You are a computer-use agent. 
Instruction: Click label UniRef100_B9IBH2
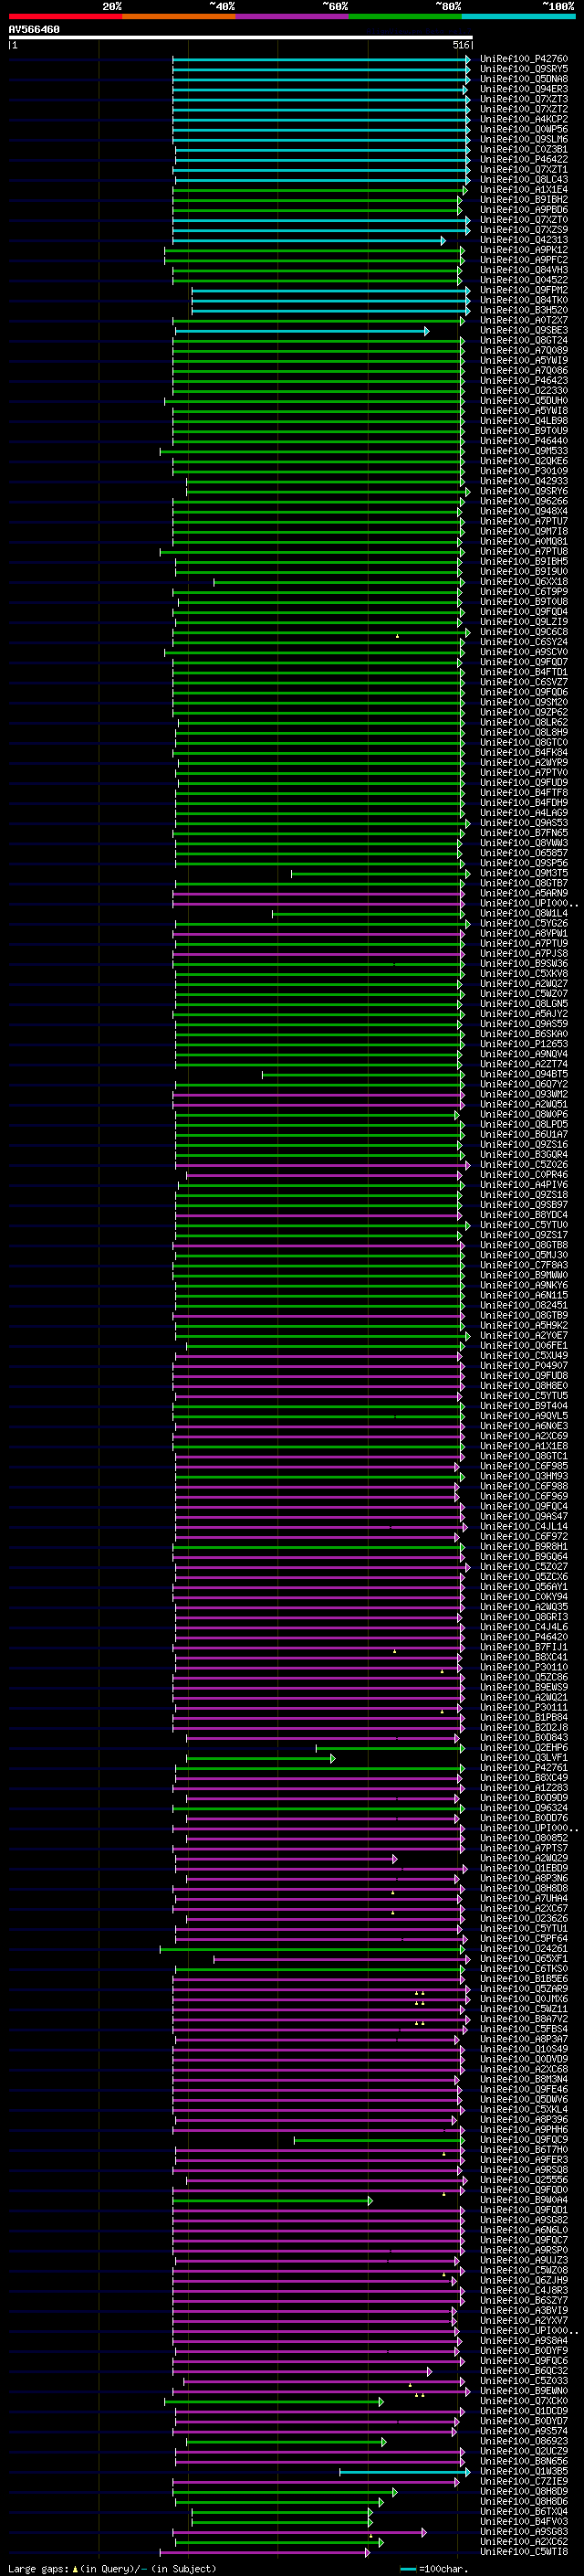[x=524, y=200]
